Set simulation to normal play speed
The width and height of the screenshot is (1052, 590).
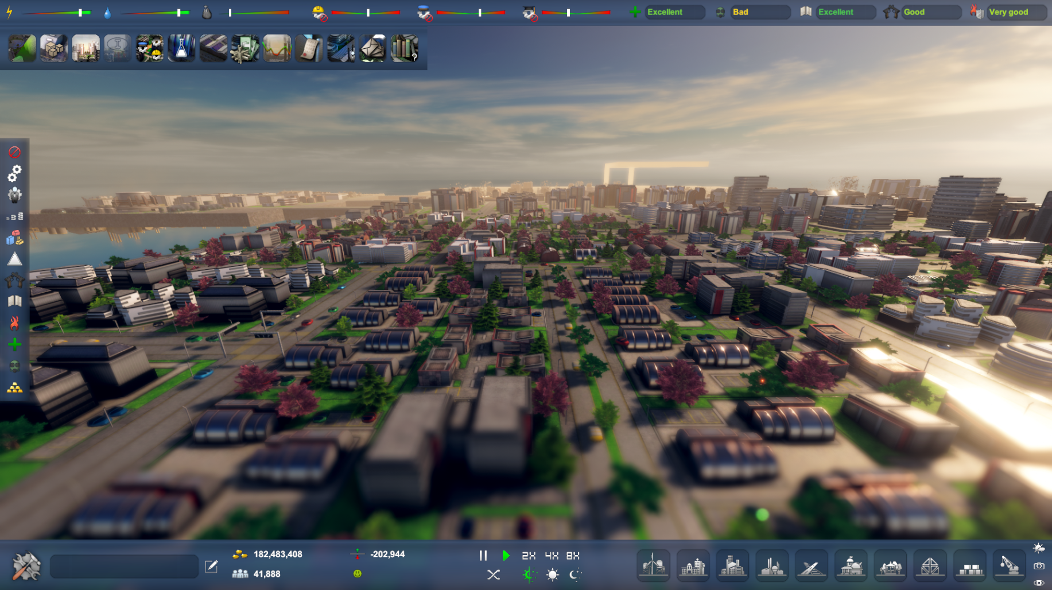[x=506, y=555]
